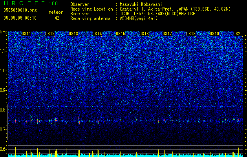The height and width of the screenshot is (157, 247).
Task: Click the date stamp 05.05.05 08:10
Action: click(20, 18)
